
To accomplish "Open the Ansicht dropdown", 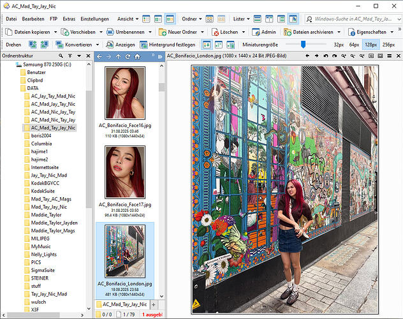I will [128, 19].
